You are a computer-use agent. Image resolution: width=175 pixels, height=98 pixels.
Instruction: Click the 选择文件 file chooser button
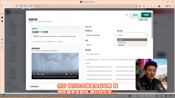coord(36,36)
